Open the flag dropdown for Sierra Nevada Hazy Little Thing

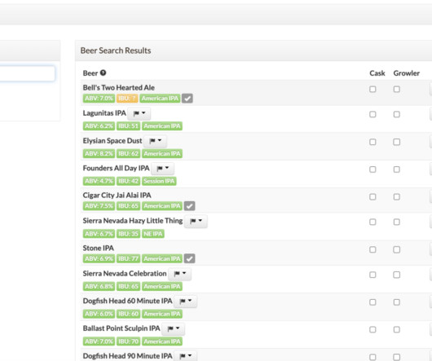(196, 221)
